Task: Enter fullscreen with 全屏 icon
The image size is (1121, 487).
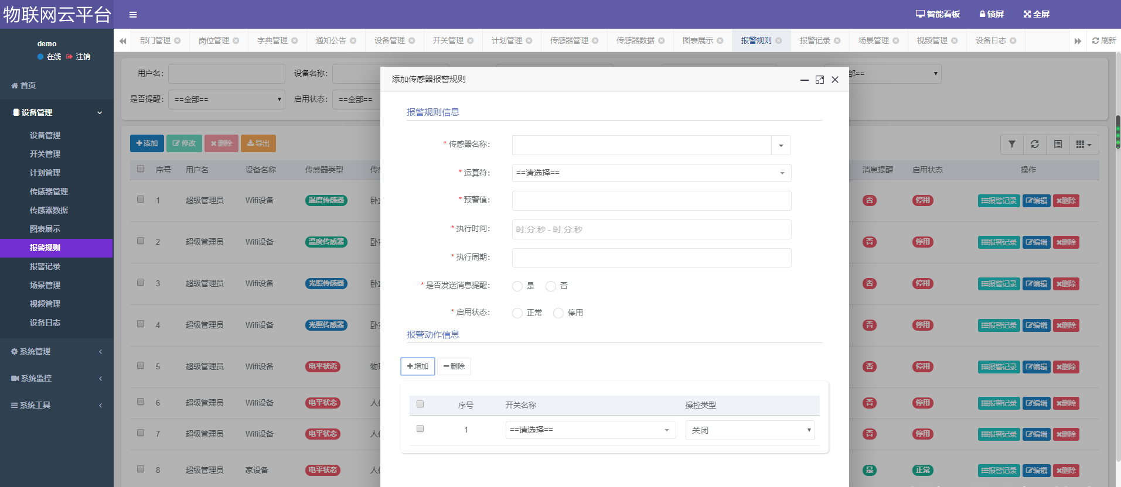Action: [x=1036, y=14]
